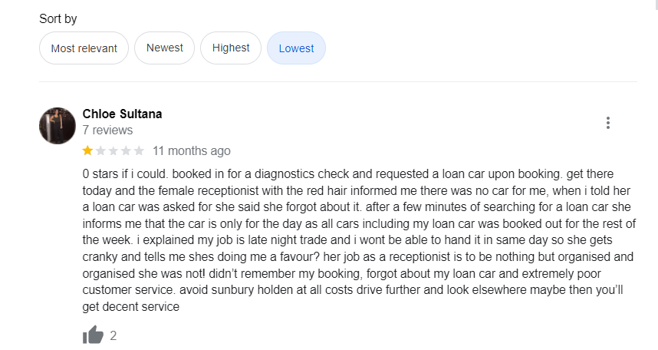Screen dimensions: 658x350
Task: Click the third empty rating star
Action: coord(114,150)
